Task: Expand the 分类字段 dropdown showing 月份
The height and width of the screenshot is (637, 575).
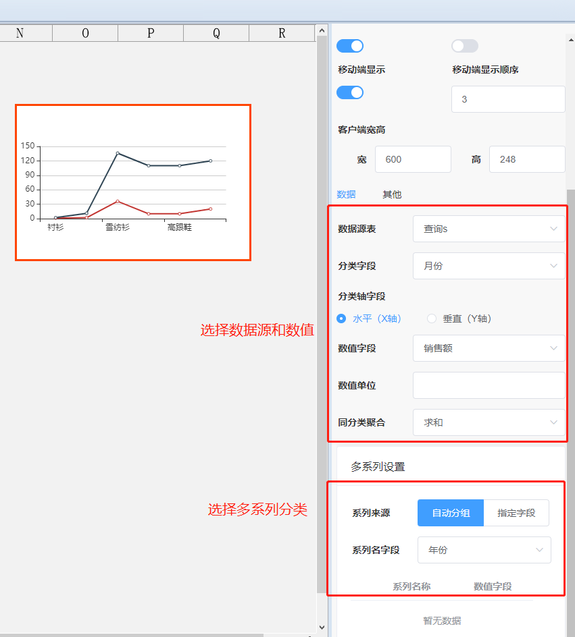Action: coord(489,266)
